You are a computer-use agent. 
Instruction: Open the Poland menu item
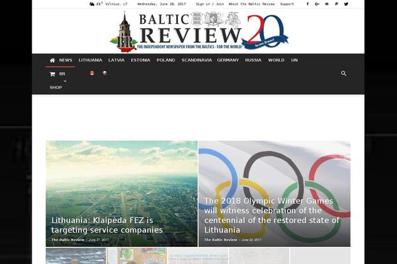point(166,60)
